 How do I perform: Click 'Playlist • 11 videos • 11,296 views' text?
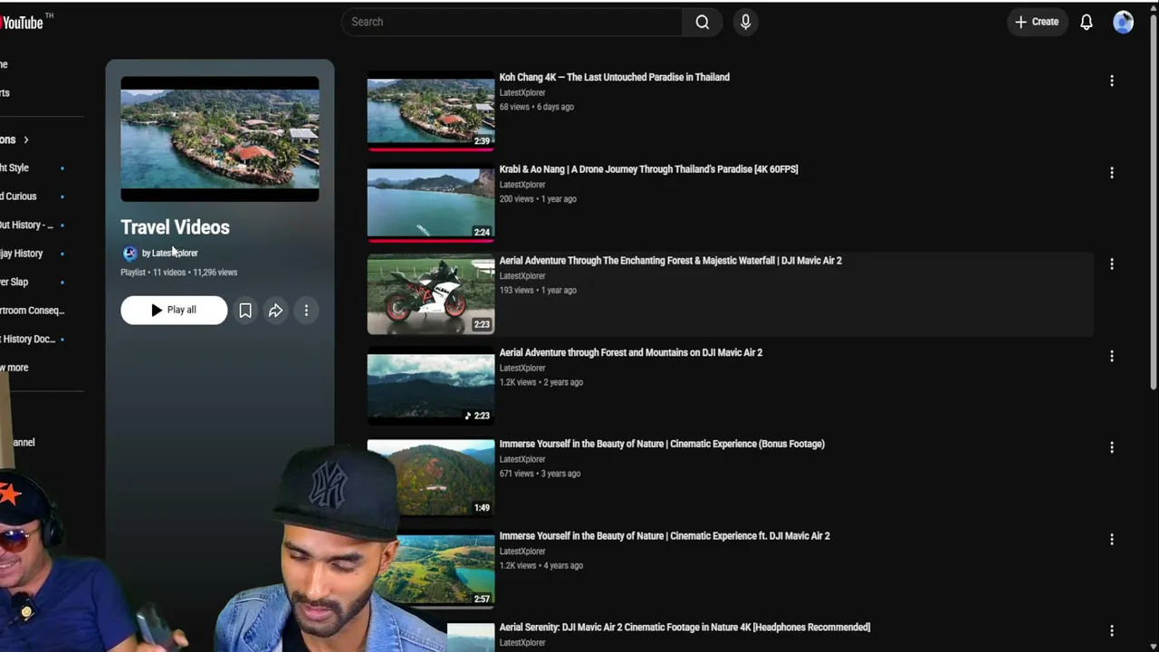click(179, 273)
